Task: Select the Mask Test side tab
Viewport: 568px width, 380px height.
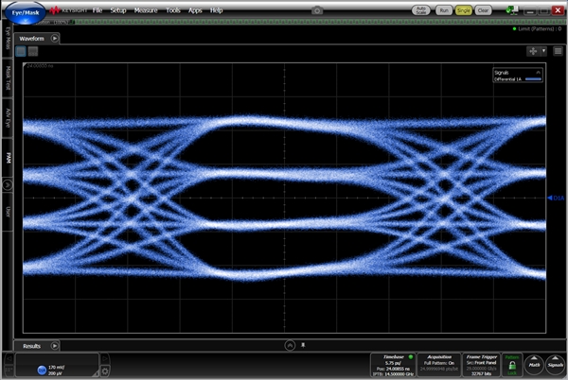Action: tap(9, 78)
